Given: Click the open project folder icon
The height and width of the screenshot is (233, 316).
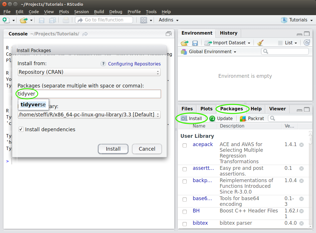Looking at the screenshot, I should point(24,20).
